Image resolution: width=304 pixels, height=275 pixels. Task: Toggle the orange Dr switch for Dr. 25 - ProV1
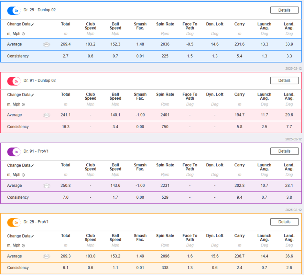point(14,222)
